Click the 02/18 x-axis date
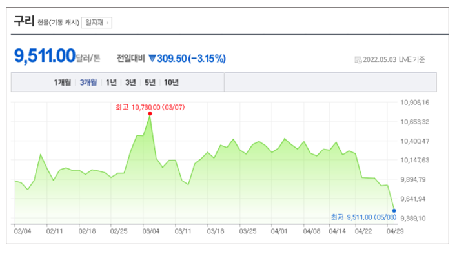 tap(87, 231)
